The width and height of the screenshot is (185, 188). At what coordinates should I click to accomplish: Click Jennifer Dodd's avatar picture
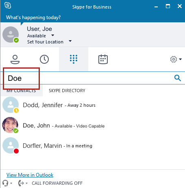[11, 105]
